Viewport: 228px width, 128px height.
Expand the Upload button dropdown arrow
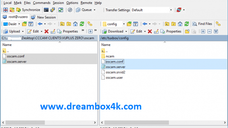[23, 31]
